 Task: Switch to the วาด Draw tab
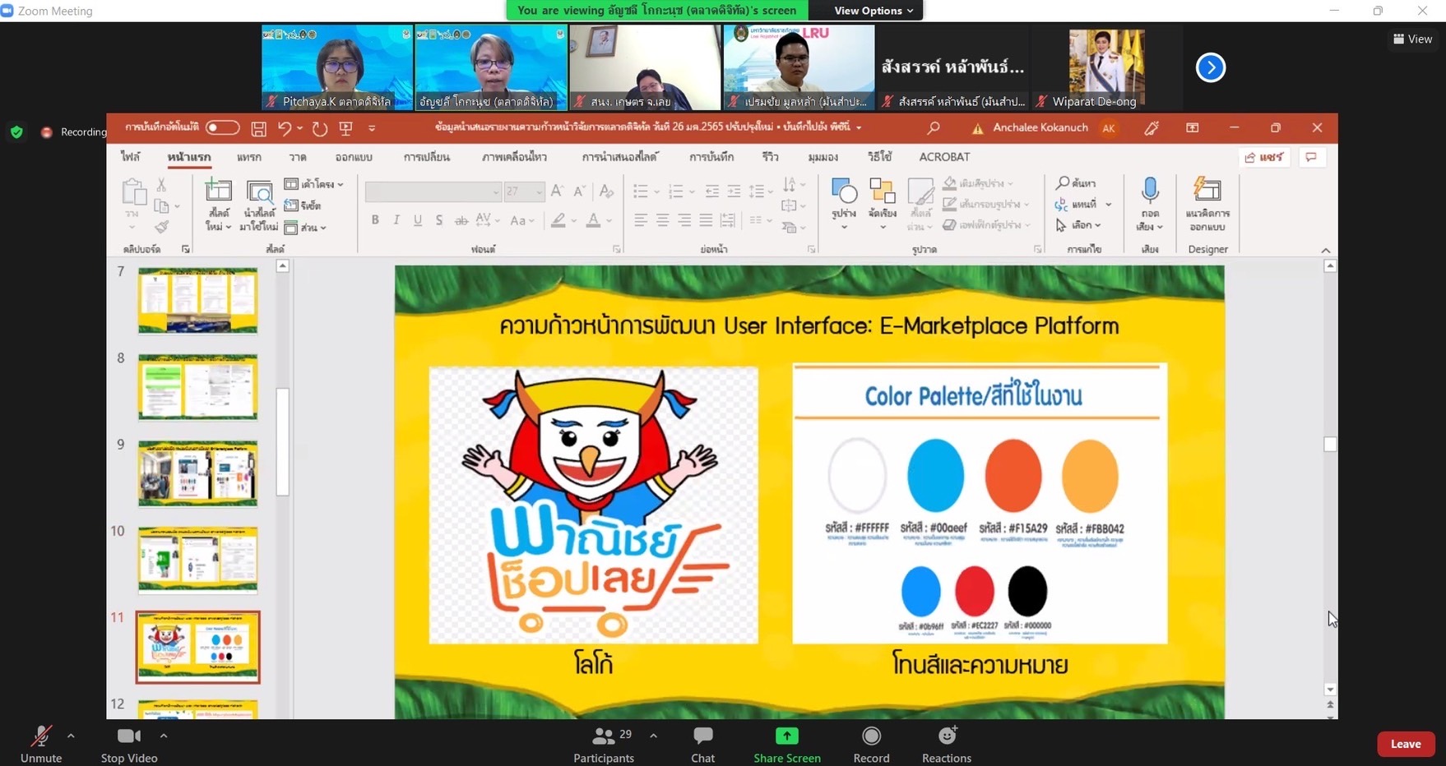coord(298,157)
